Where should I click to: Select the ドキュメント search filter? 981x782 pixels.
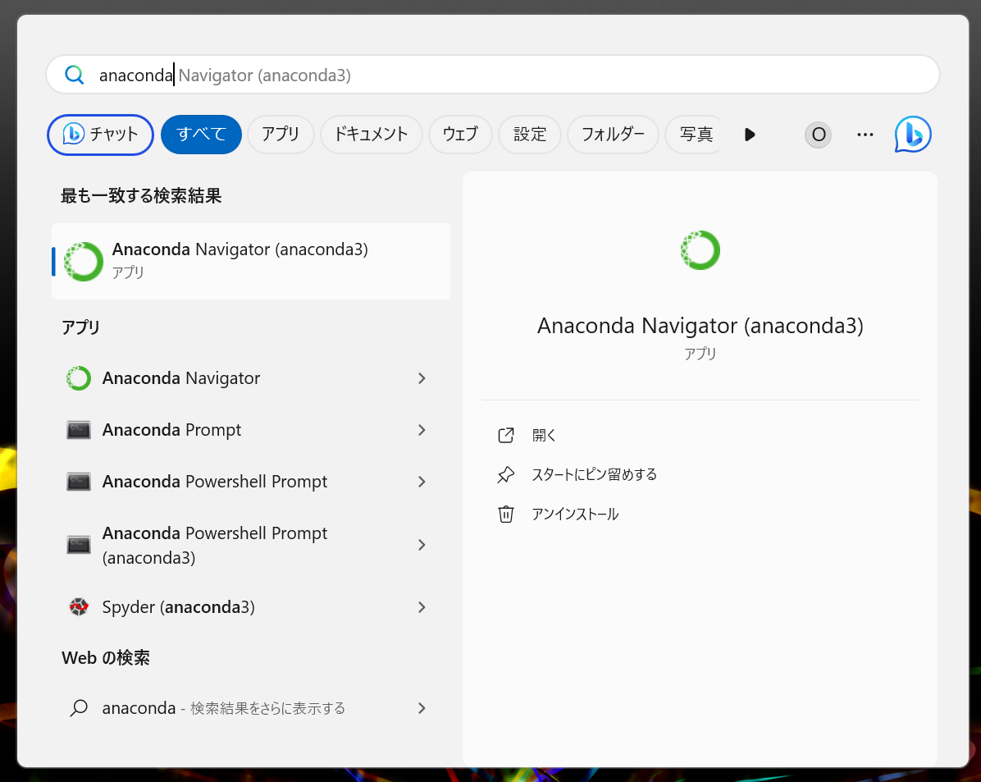[x=371, y=135]
